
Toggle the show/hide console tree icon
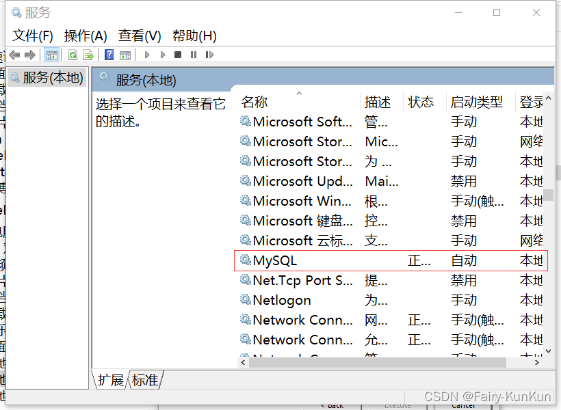coord(51,55)
